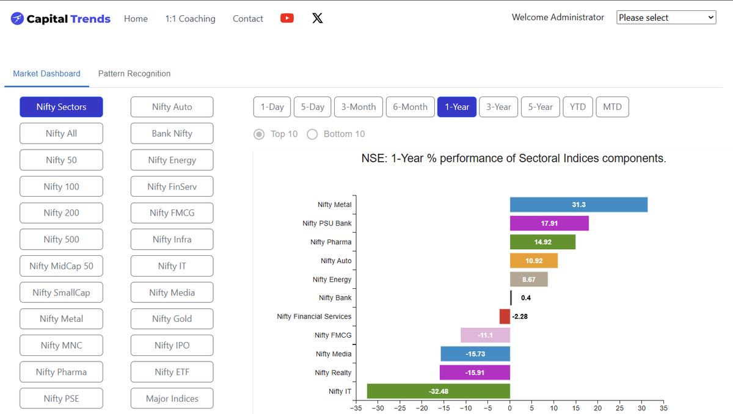Select the 3-Year timeframe
This screenshot has height=414, width=733.
(x=498, y=107)
